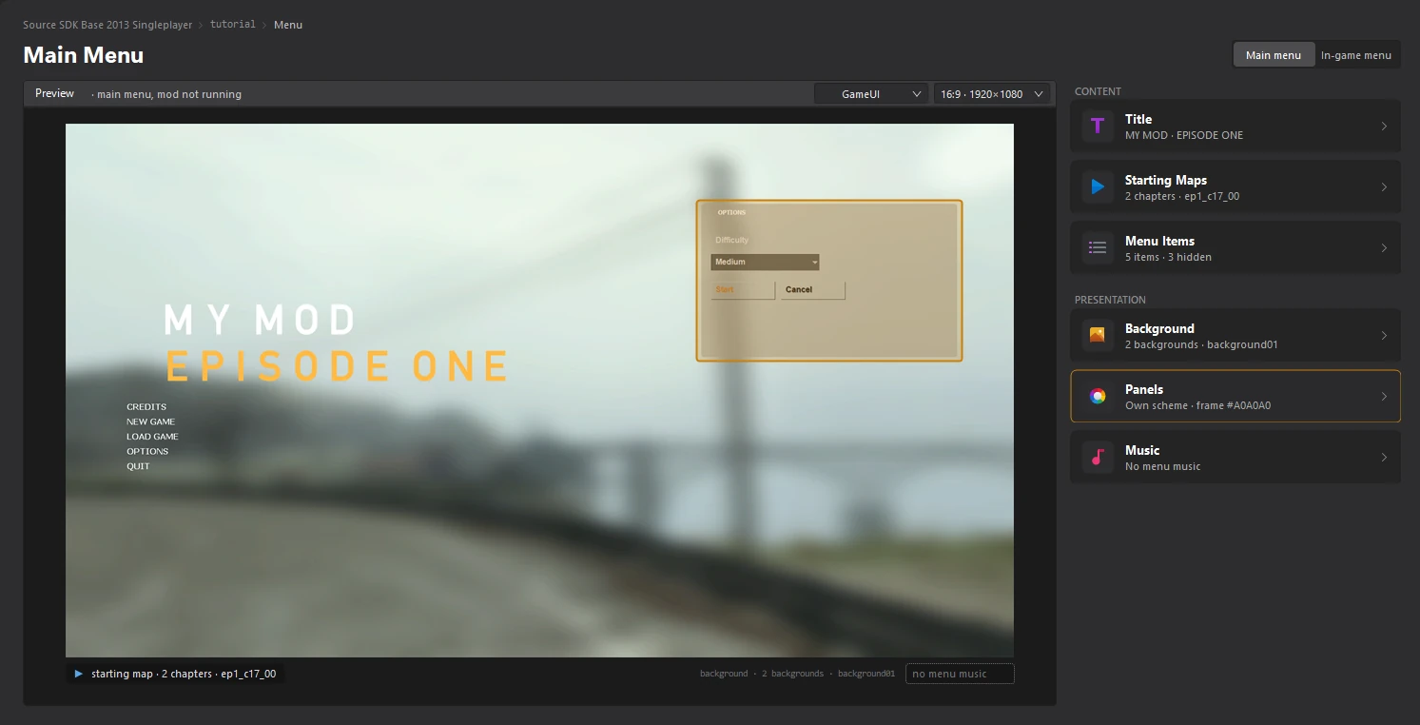
Task: Select OPTIONS in the preview menu
Action: pyautogui.click(x=147, y=452)
